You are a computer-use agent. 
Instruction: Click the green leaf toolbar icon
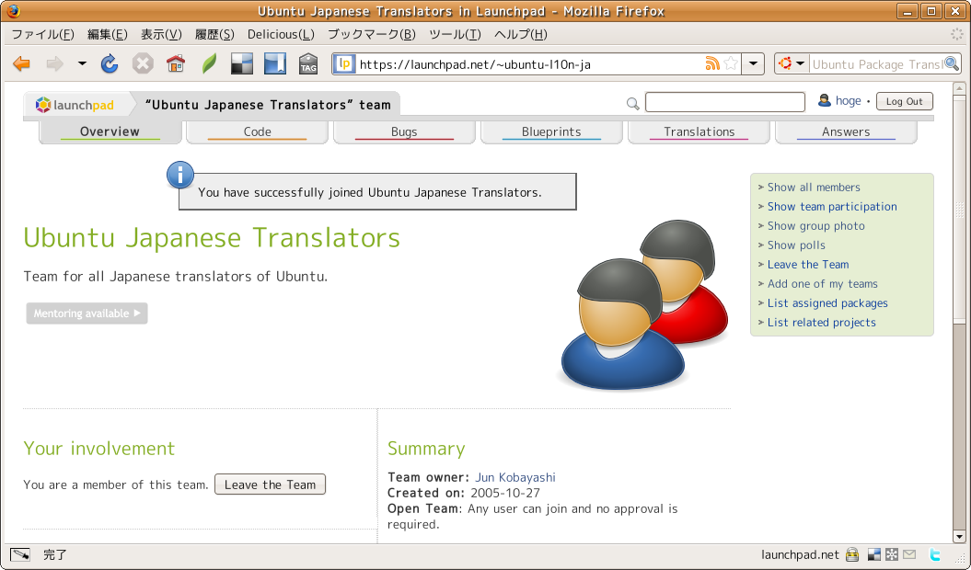click(209, 63)
